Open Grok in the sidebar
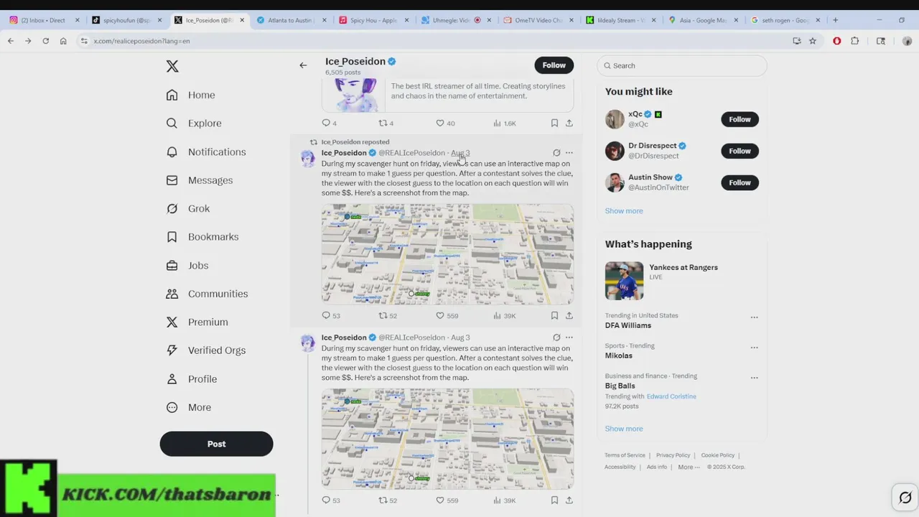919x517 pixels. 188,208
